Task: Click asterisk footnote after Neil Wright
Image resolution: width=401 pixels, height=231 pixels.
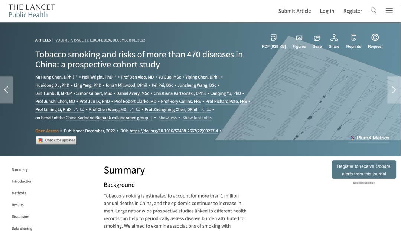Action: coord(115,77)
